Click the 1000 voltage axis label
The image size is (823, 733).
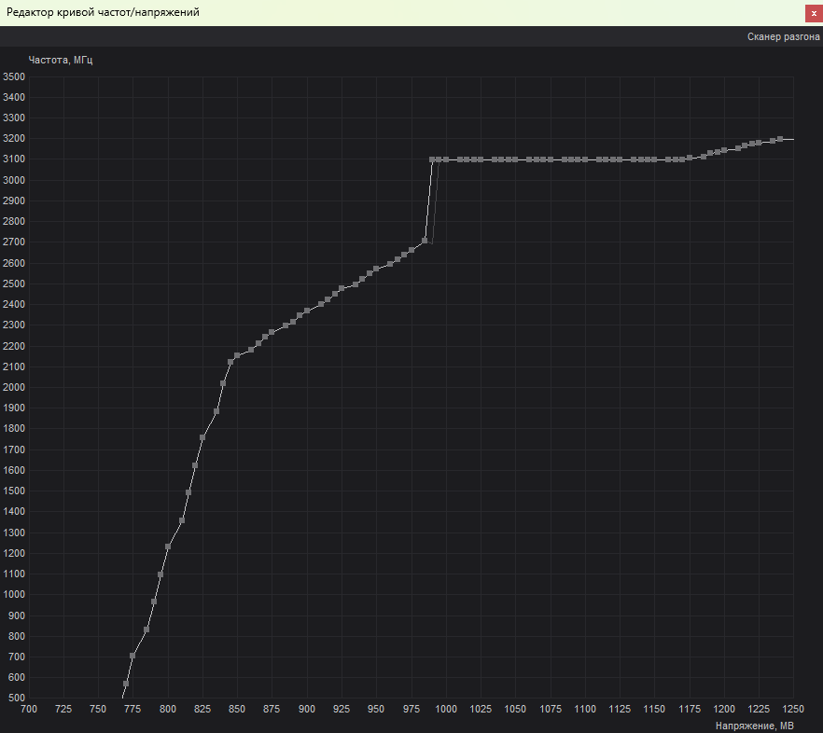tap(446, 709)
